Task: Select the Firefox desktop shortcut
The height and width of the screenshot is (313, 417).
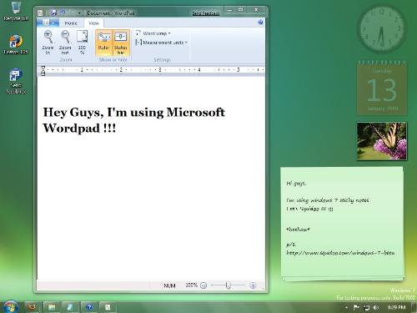Action: (16, 44)
